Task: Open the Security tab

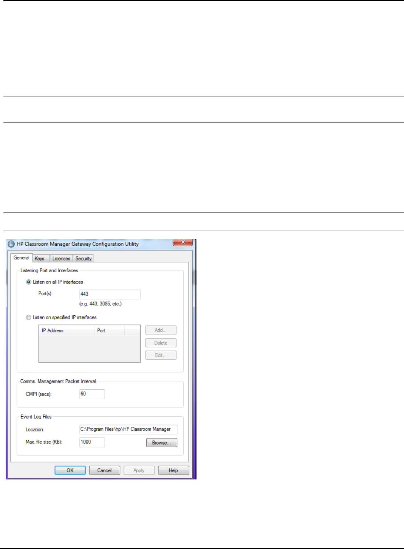Action: point(84,259)
